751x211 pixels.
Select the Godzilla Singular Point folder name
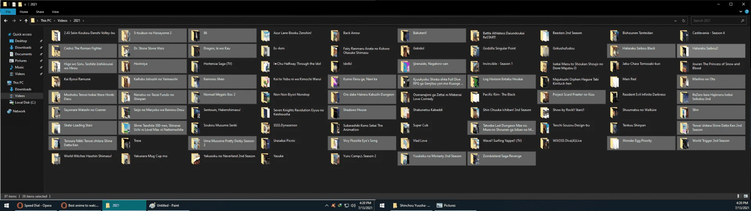[499, 48]
